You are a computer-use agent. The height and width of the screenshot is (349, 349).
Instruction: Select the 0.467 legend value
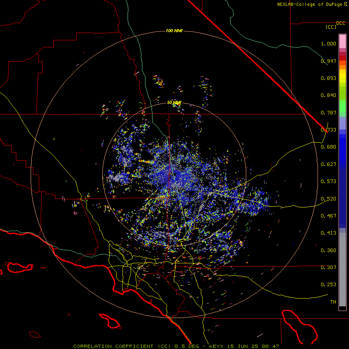(x=328, y=216)
